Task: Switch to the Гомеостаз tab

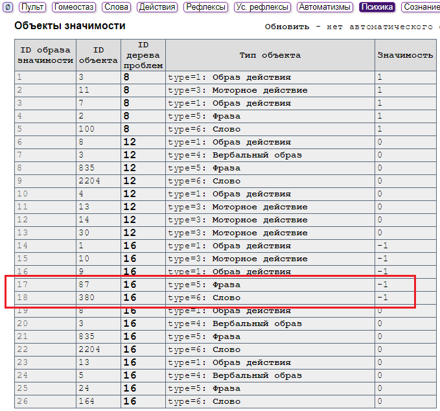Action: [x=73, y=7]
